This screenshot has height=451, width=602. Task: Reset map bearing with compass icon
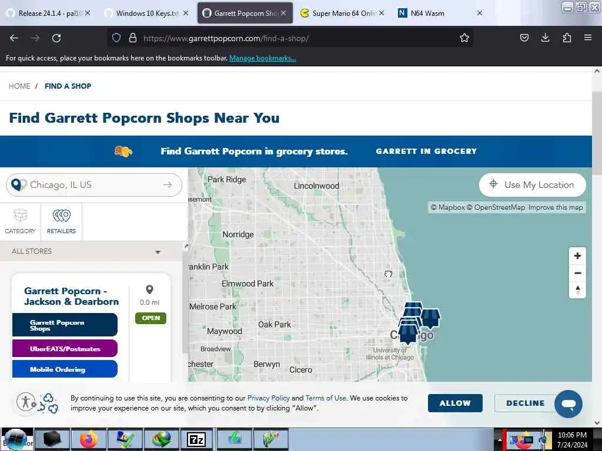pyautogui.click(x=577, y=290)
